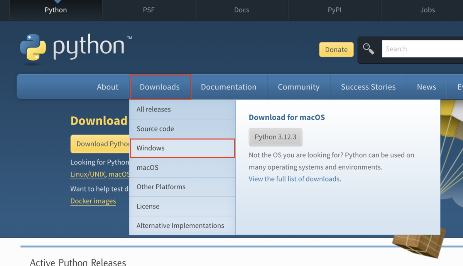Viewport: 463px width, 266px height.
Task: Open the About navigation menu
Action: [x=108, y=87]
